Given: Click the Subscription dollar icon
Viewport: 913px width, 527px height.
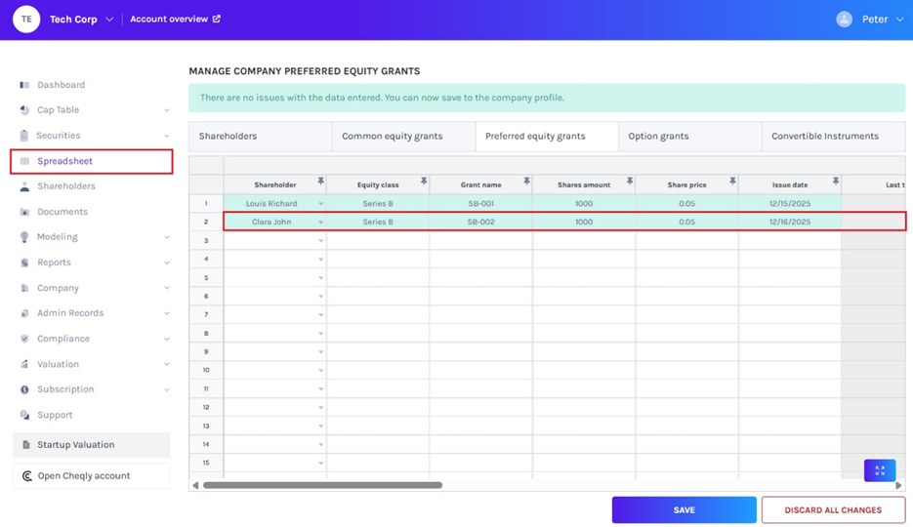Looking at the screenshot, I should pyautogui.click(x=24, y=389).
